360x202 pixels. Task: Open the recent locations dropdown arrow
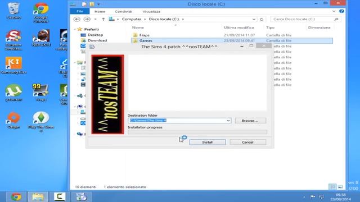pos(95,19)
